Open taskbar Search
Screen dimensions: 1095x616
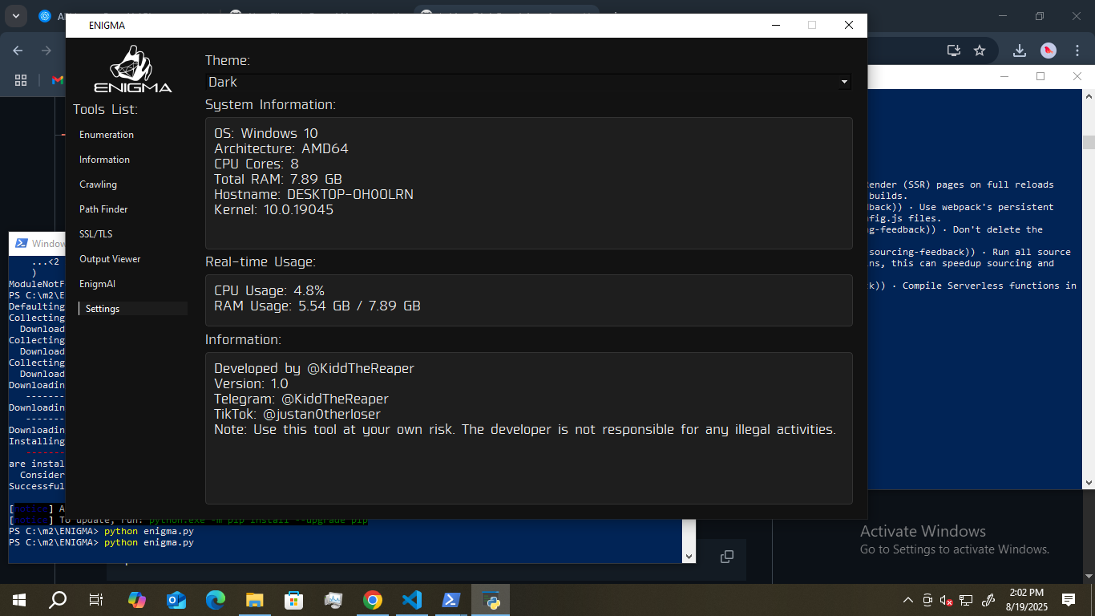click(x=58, y=600)
